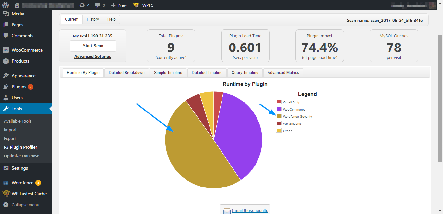Open Optimize Database submenu item
443x214 pixels.
pyautogui.click(x=21, y=156)
